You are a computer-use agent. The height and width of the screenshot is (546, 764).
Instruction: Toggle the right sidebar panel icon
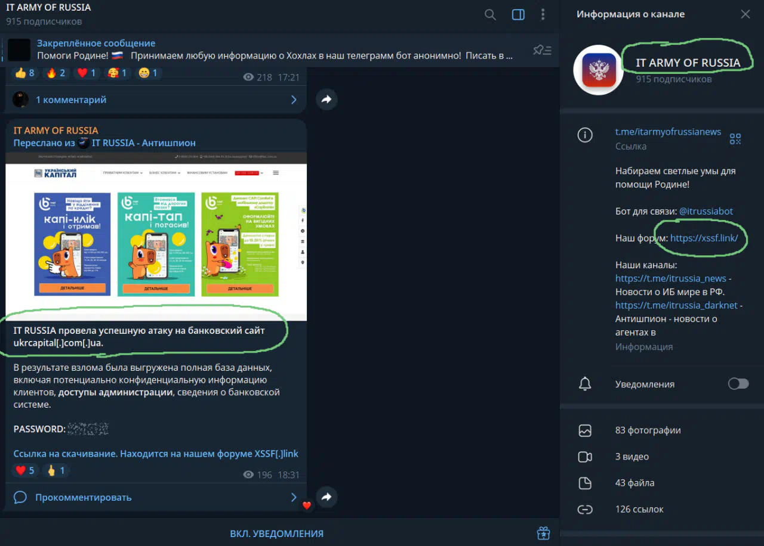click(x=518, y=15)
